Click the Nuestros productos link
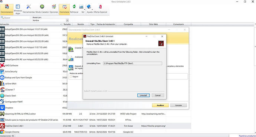This screenshot has height=137, width=256. pyautogui.click(x=247, y=136)
